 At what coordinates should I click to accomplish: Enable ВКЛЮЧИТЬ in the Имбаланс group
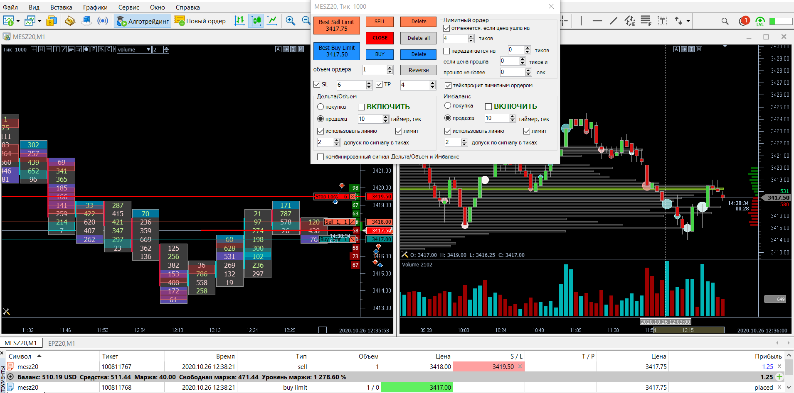coord(488,107)
